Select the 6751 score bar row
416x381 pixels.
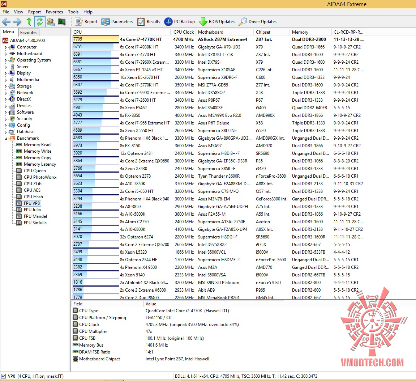[96, 47]
